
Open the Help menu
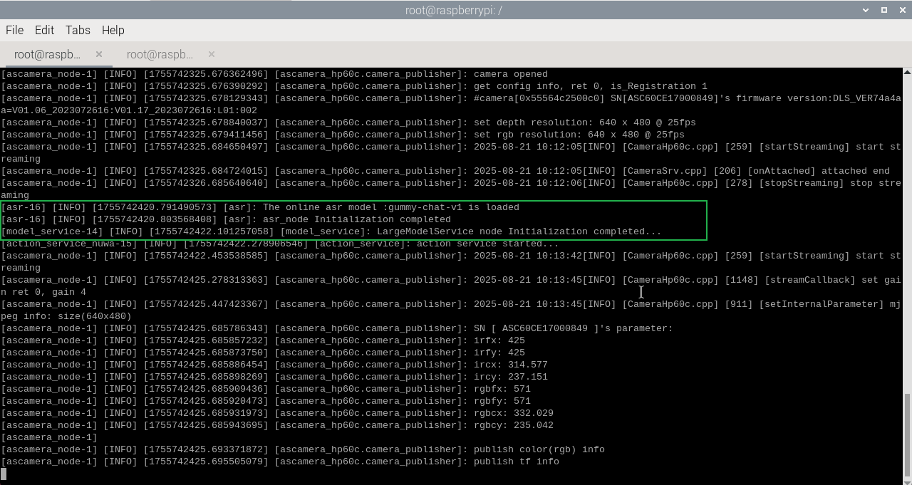pyautogui.click(x=113, y=30)
